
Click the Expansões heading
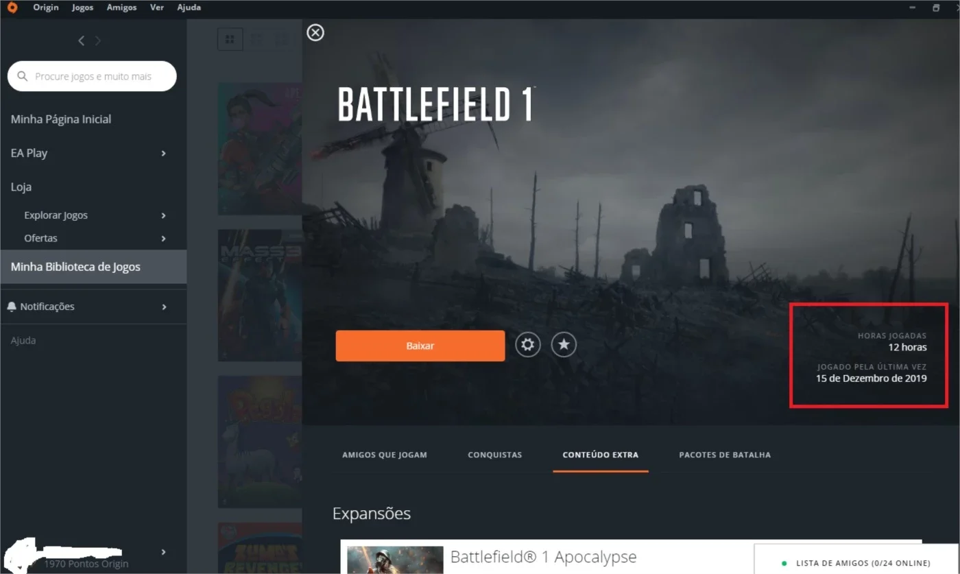[372, 514]
